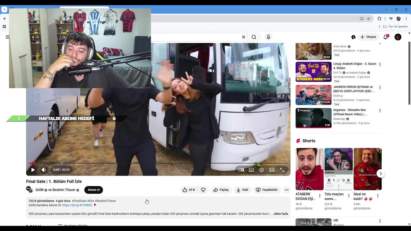Image resolution: width=411 pixels, height=231 pixels.
Task: Open options for ATABERK DOĞAN short
Action: pyautogui.click(x=319, y=196)
